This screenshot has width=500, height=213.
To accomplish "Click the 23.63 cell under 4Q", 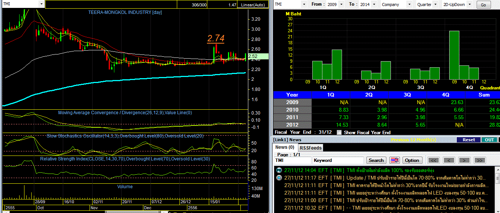I will pyautogui.click(x=446, y=102).
